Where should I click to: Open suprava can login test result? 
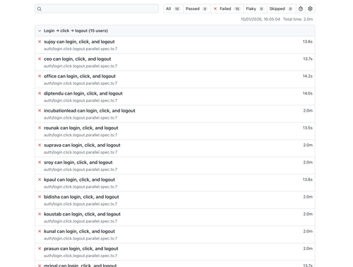pos(82,145)
